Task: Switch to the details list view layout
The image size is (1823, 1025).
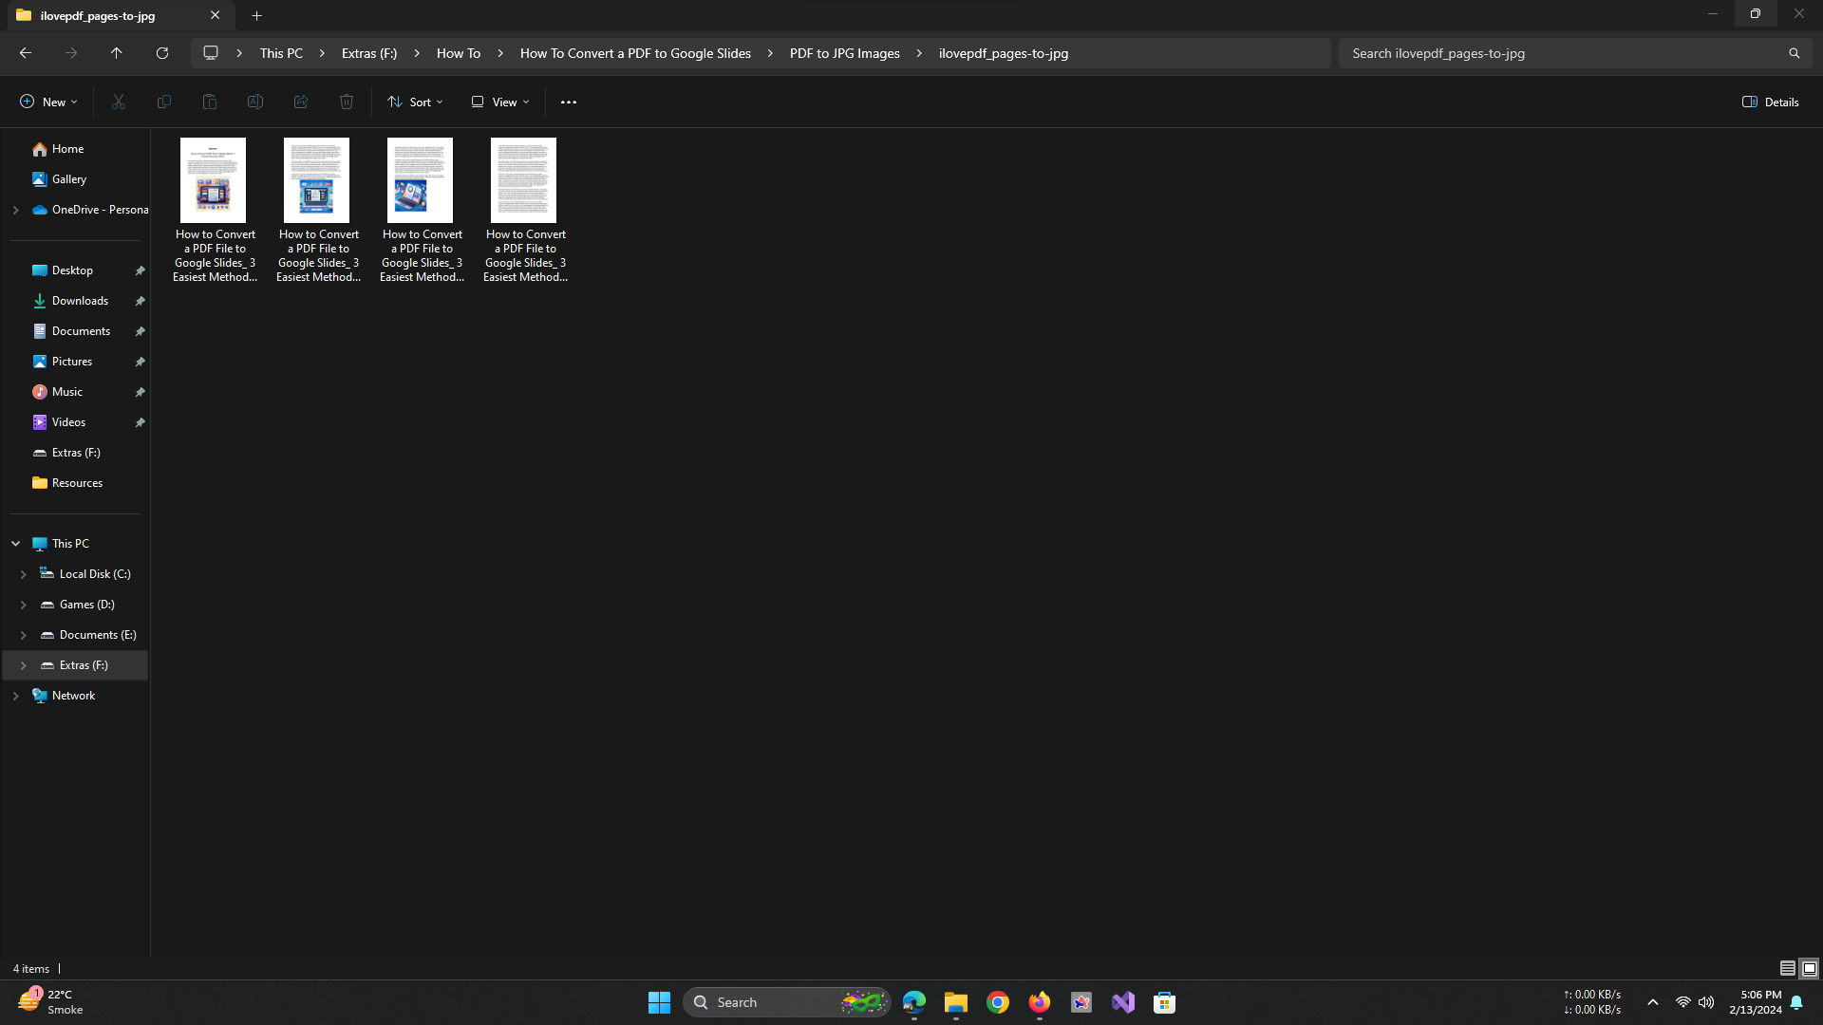Action: coord(1787,968)
